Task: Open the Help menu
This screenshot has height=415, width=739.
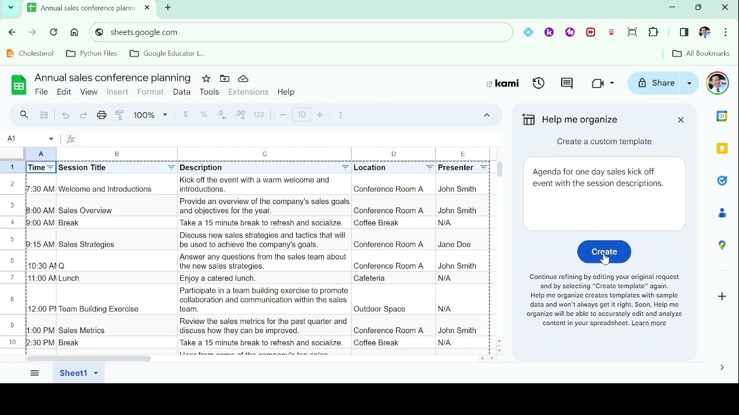Action: coord(286,92)
